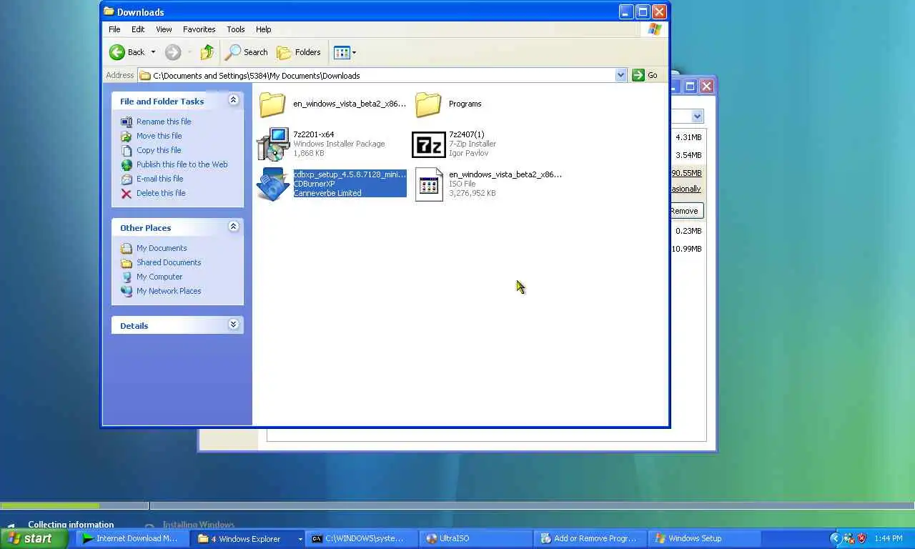The width and height of the screenshot is (915, 549).
Task: Select the en_windows_vista_beta2_x86 folder icon
Action: click(x=272, y=104)
